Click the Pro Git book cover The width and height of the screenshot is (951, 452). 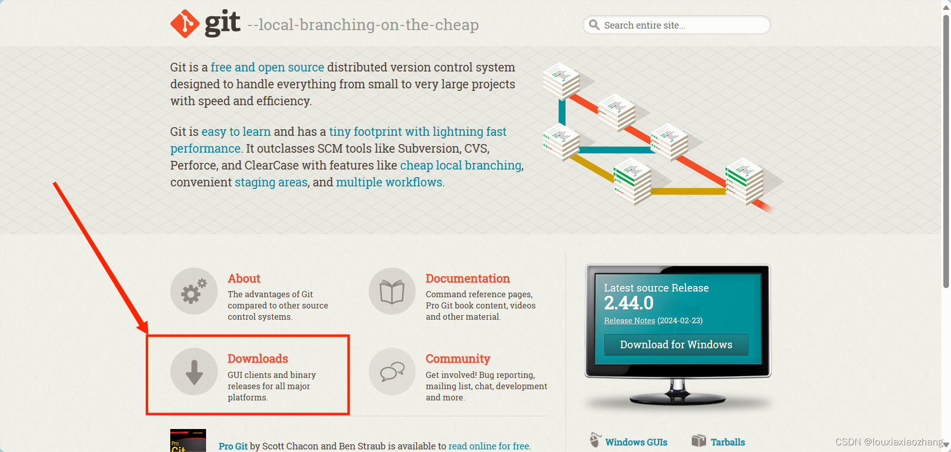click(188, 440)
